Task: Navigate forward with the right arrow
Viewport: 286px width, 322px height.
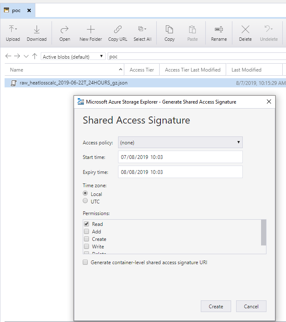Action: tap(17, 56)
